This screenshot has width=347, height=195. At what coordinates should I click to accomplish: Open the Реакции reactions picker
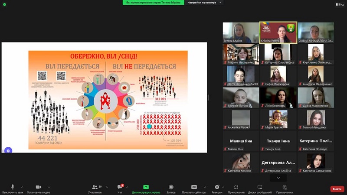tap(217, 187)
